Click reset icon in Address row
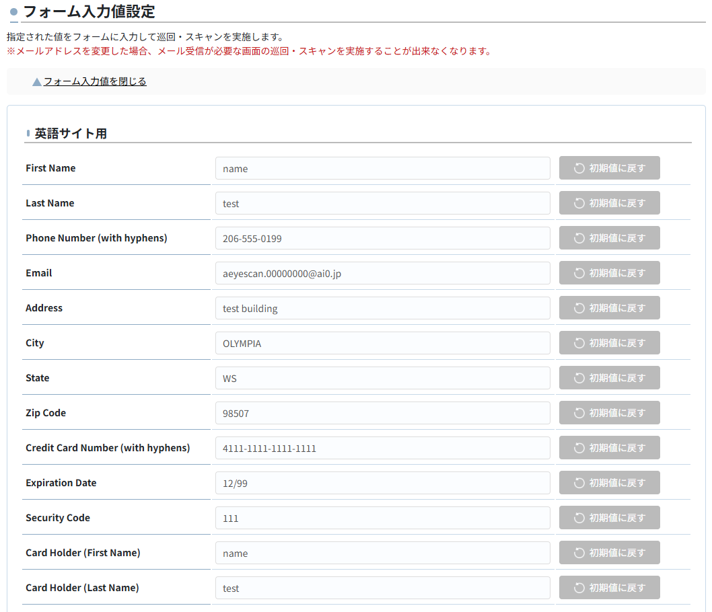This screenshot has height=612, width=712. pyautogui.click(x=579, y=308)
